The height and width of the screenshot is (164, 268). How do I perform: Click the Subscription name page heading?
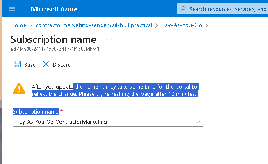click(54, 39)
